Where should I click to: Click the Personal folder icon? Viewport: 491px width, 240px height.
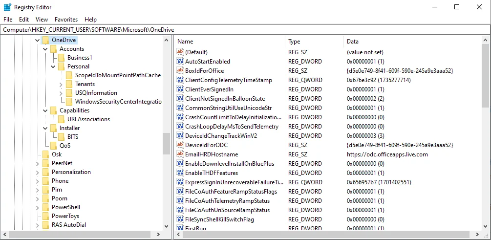tap(61, 66)
